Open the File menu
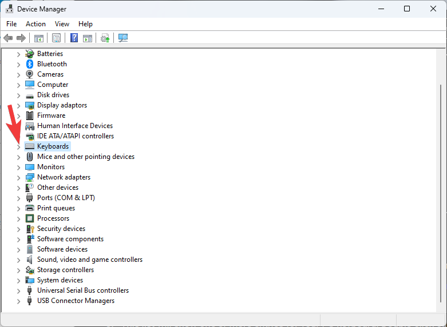The image size is (447, 327). click(x=11, y=24)
